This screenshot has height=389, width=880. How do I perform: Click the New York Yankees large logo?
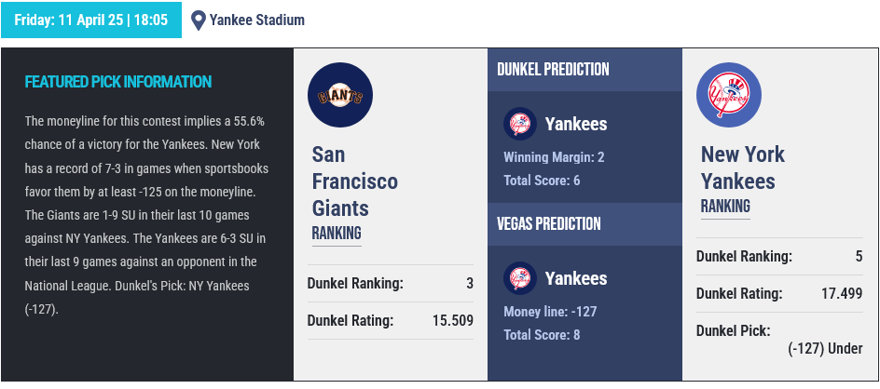click(729, 95)
